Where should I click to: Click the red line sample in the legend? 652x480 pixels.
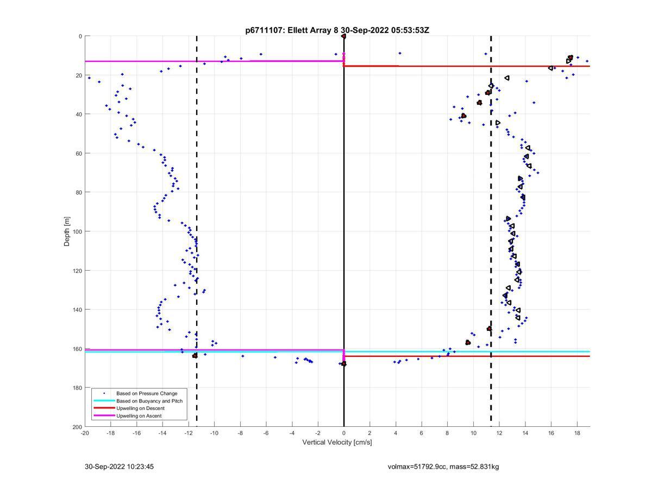[104, 408]
